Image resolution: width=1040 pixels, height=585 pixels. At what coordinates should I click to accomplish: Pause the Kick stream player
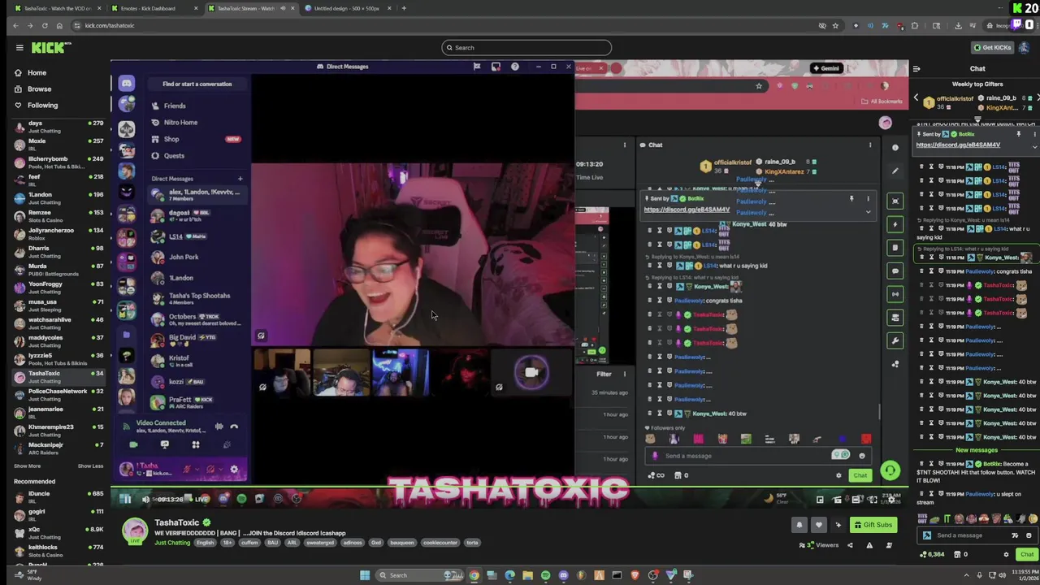pyautogui.click(x=126, y=499)
